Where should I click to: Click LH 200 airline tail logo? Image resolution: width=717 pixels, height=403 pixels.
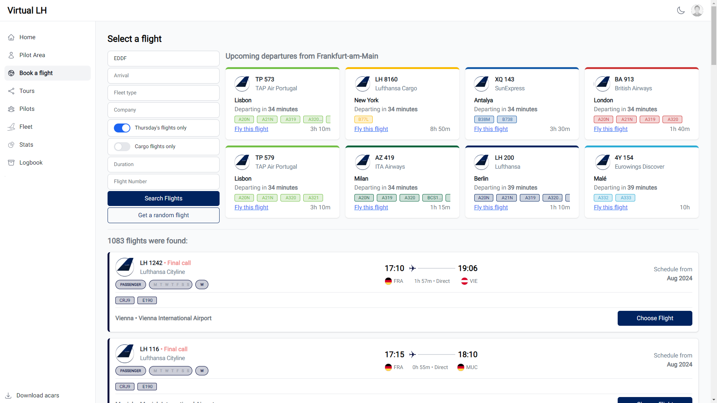point(482,162)
